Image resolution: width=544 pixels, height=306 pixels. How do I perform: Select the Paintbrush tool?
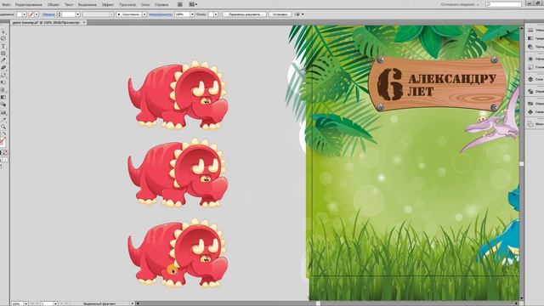(x=3, y=60)
